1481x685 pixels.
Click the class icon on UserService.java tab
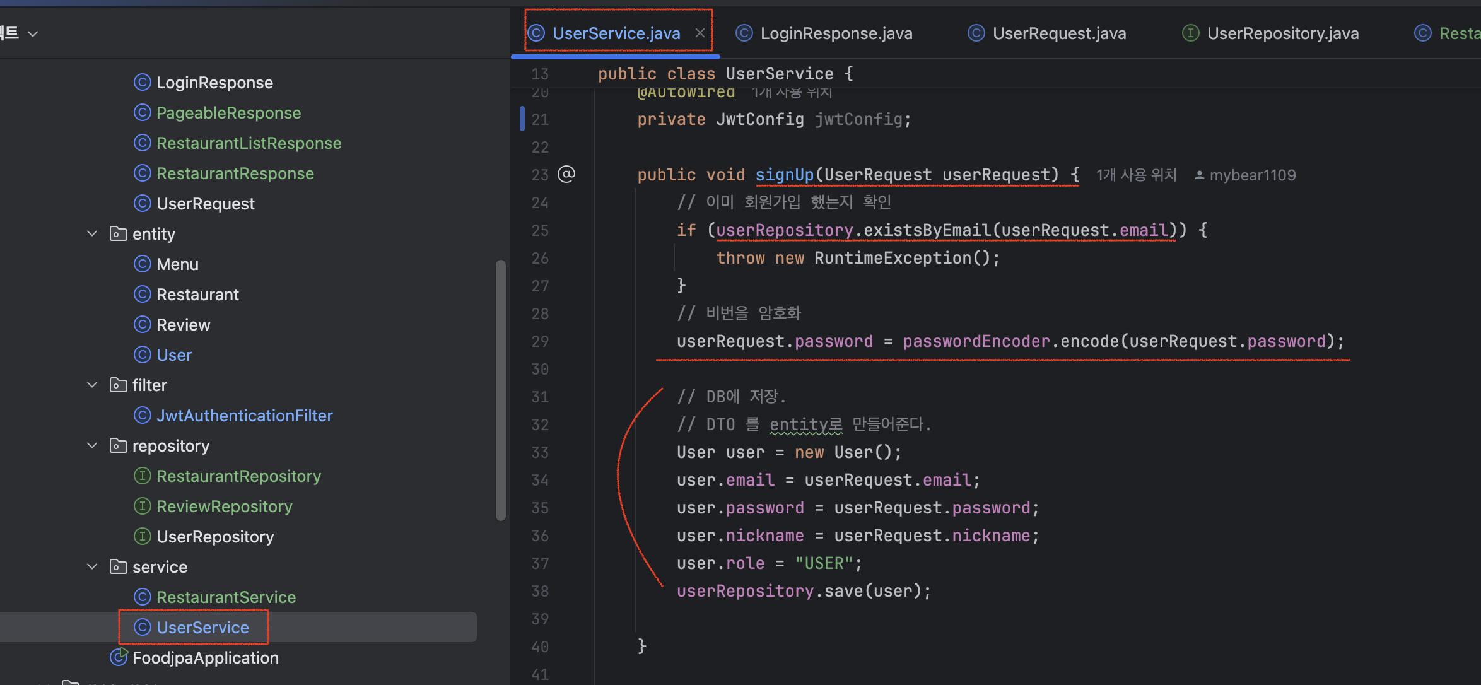pyautogui.click(x=536, y=33)
